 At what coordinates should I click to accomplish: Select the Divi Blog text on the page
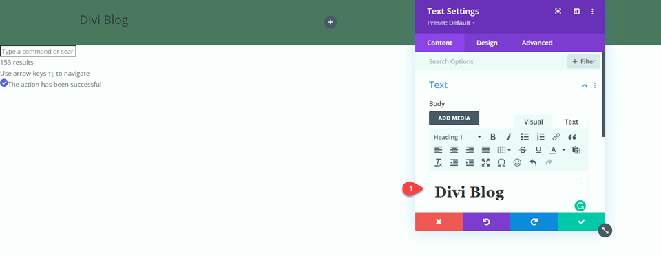click(104, 20)
